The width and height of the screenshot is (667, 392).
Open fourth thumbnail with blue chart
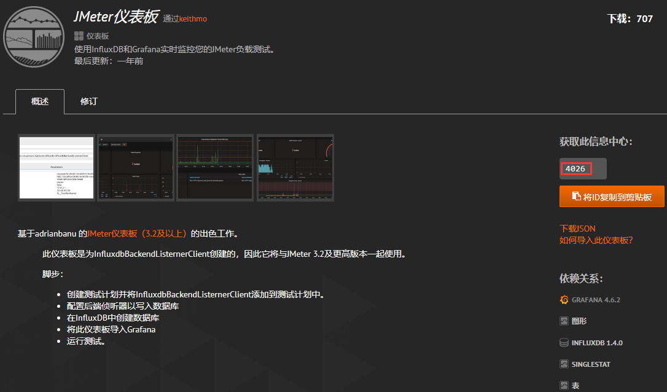click(295, 168)
